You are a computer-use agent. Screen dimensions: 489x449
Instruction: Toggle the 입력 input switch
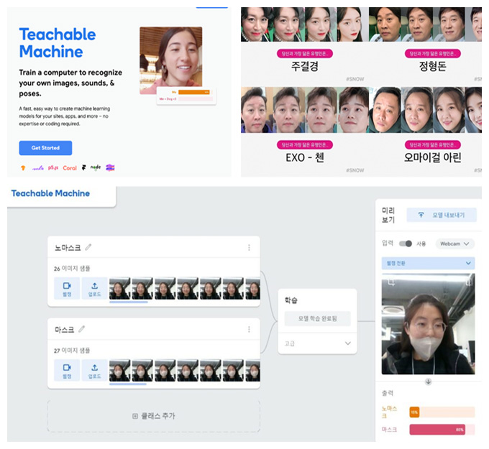pos(406,244)
